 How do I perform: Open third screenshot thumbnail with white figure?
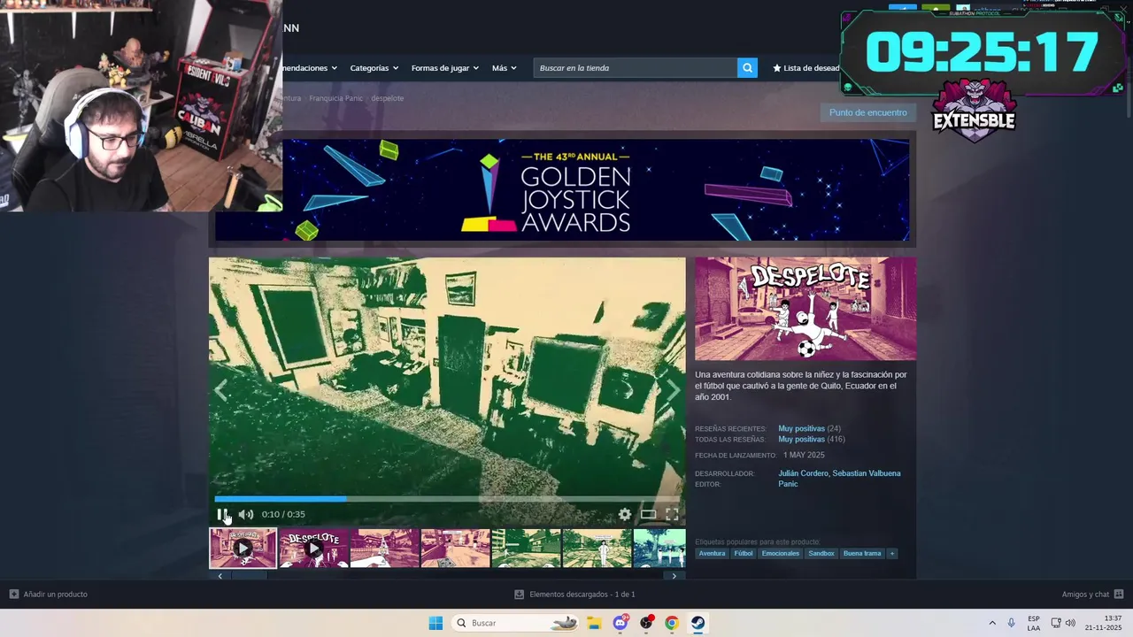tap(384, 548)
